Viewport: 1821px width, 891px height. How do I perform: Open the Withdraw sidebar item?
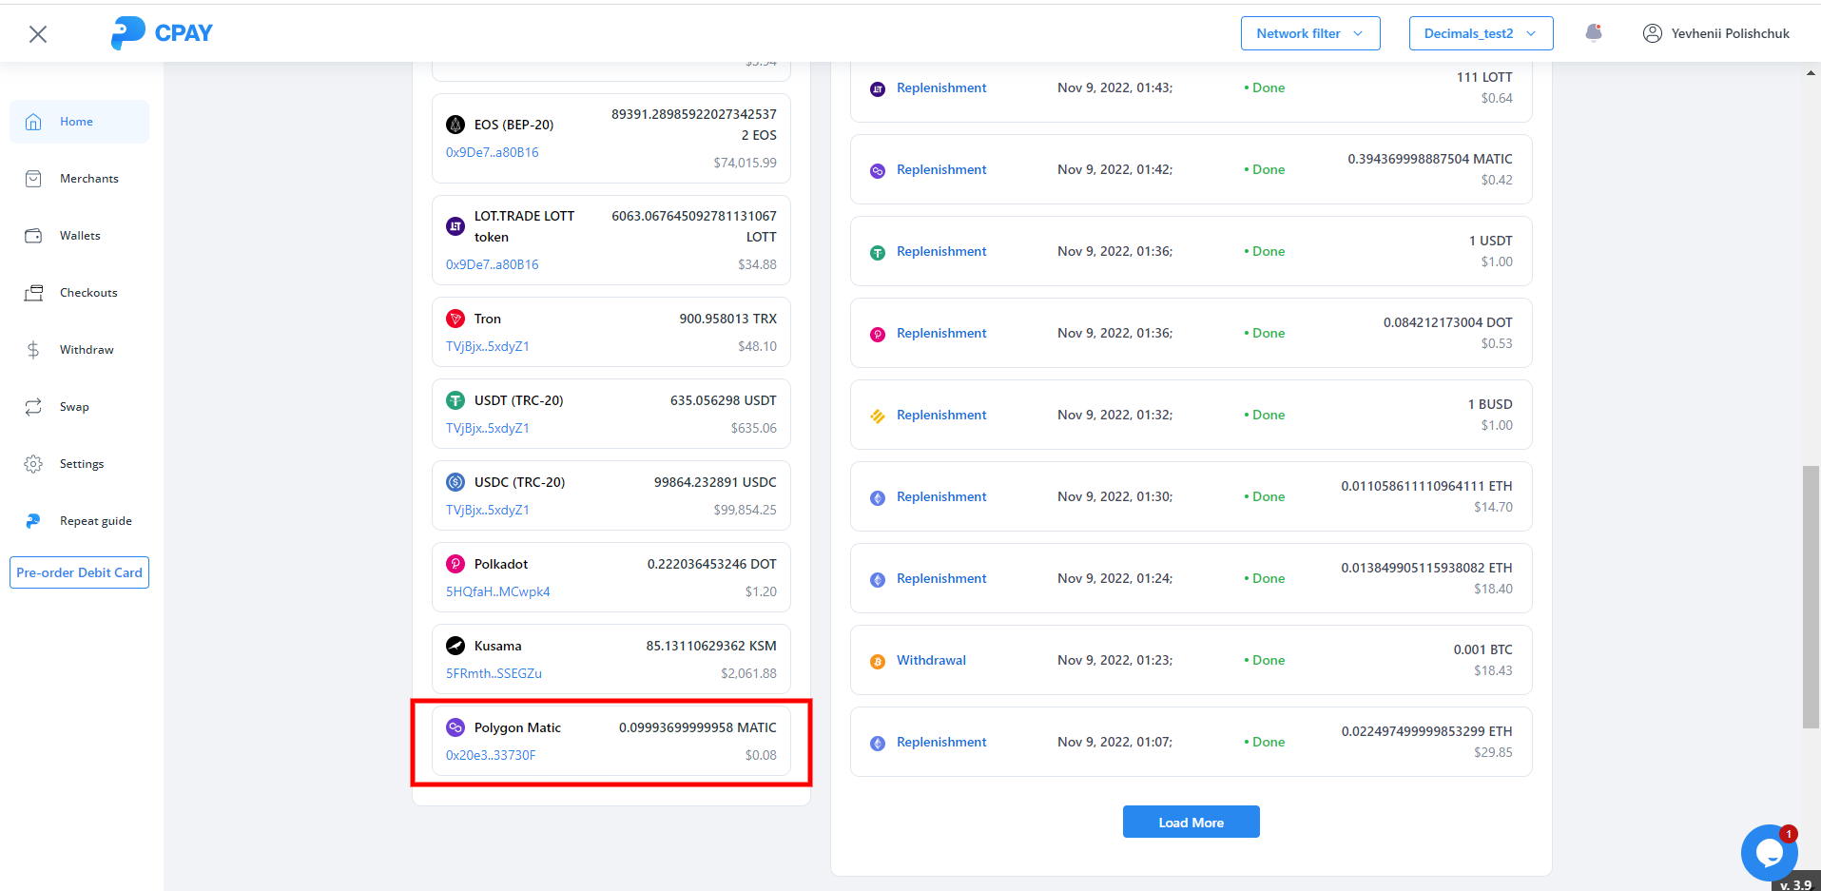87,350
